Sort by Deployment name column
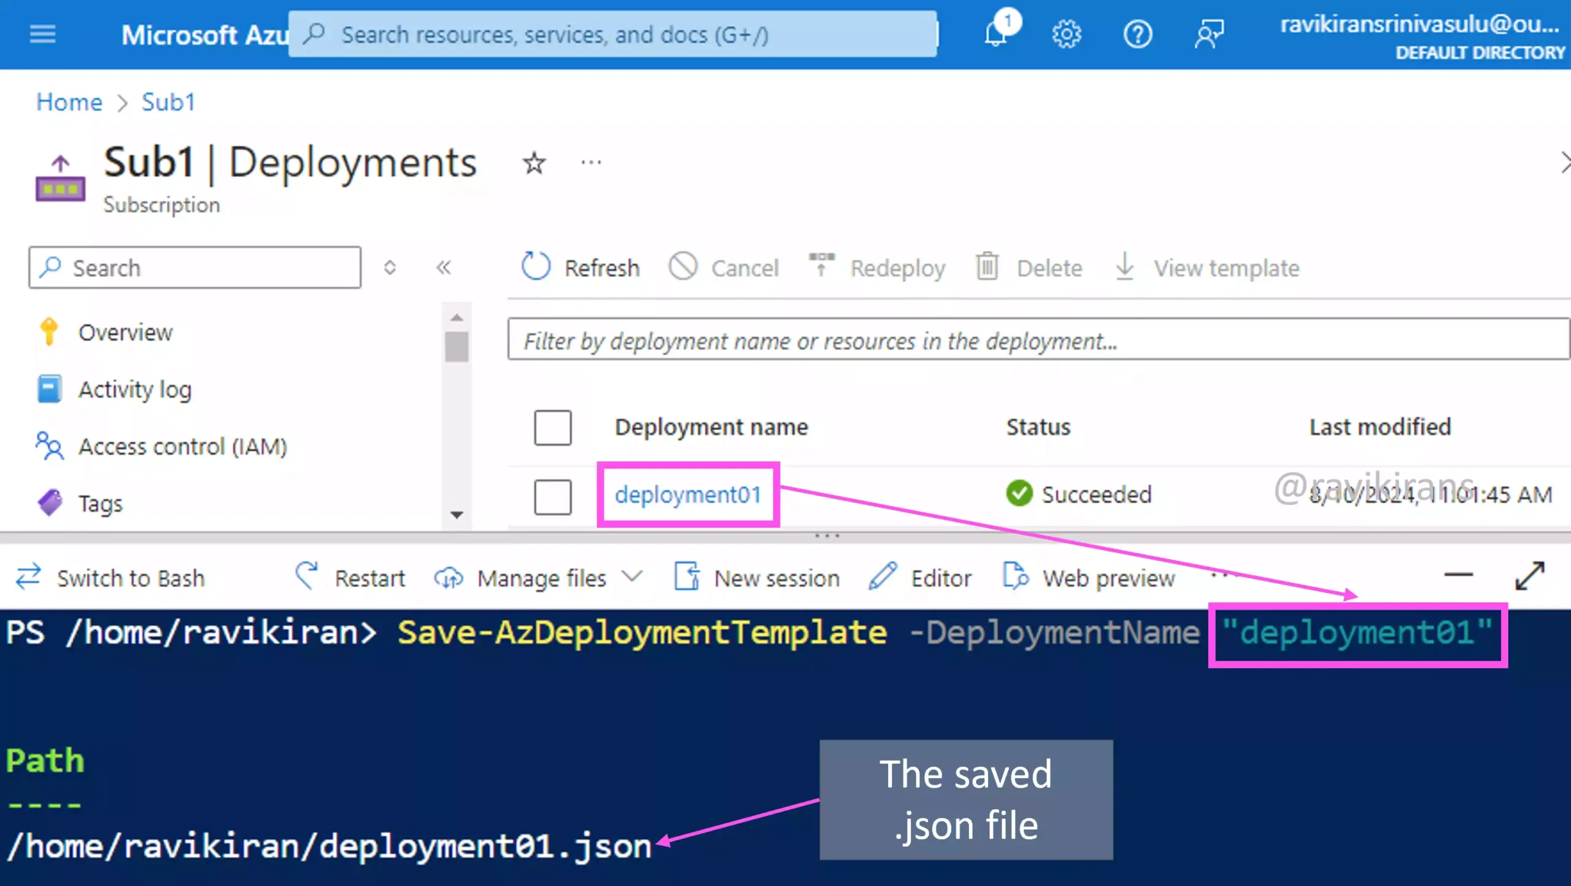The height and width of the screenshot is (886, 1571). (x=711, y=427)
